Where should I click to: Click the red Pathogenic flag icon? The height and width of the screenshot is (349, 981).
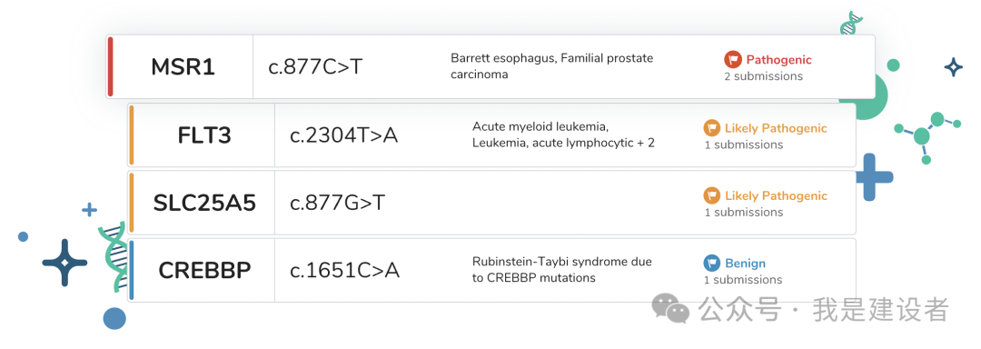(x=733, y=60)
